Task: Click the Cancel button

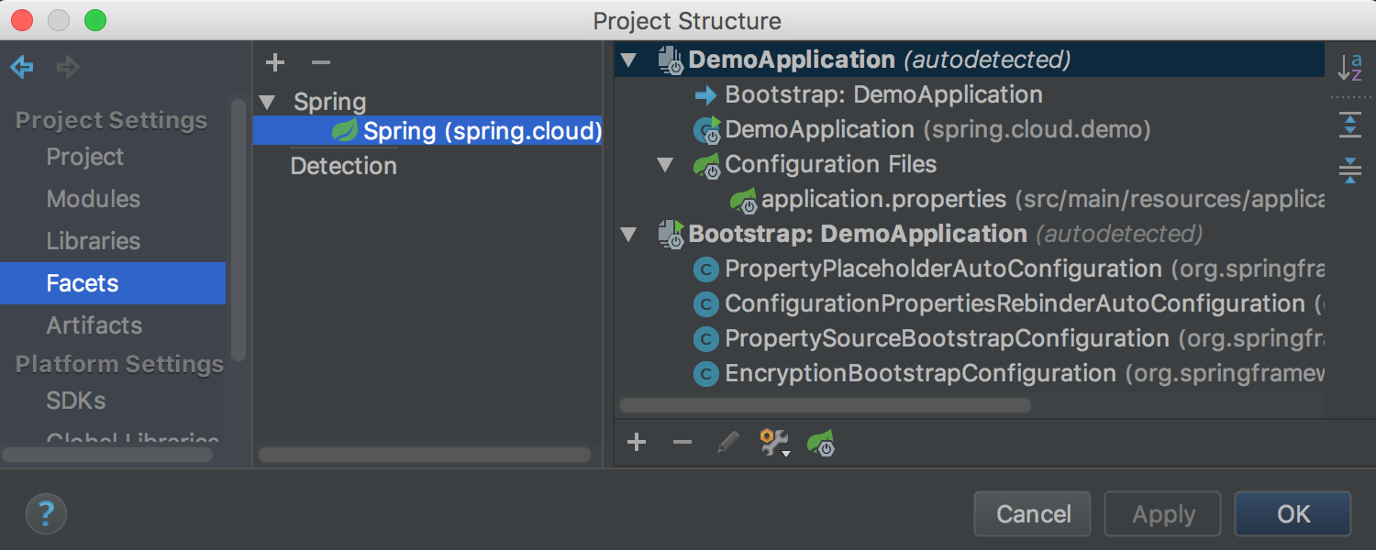Action: click(x=1033, y=513)
